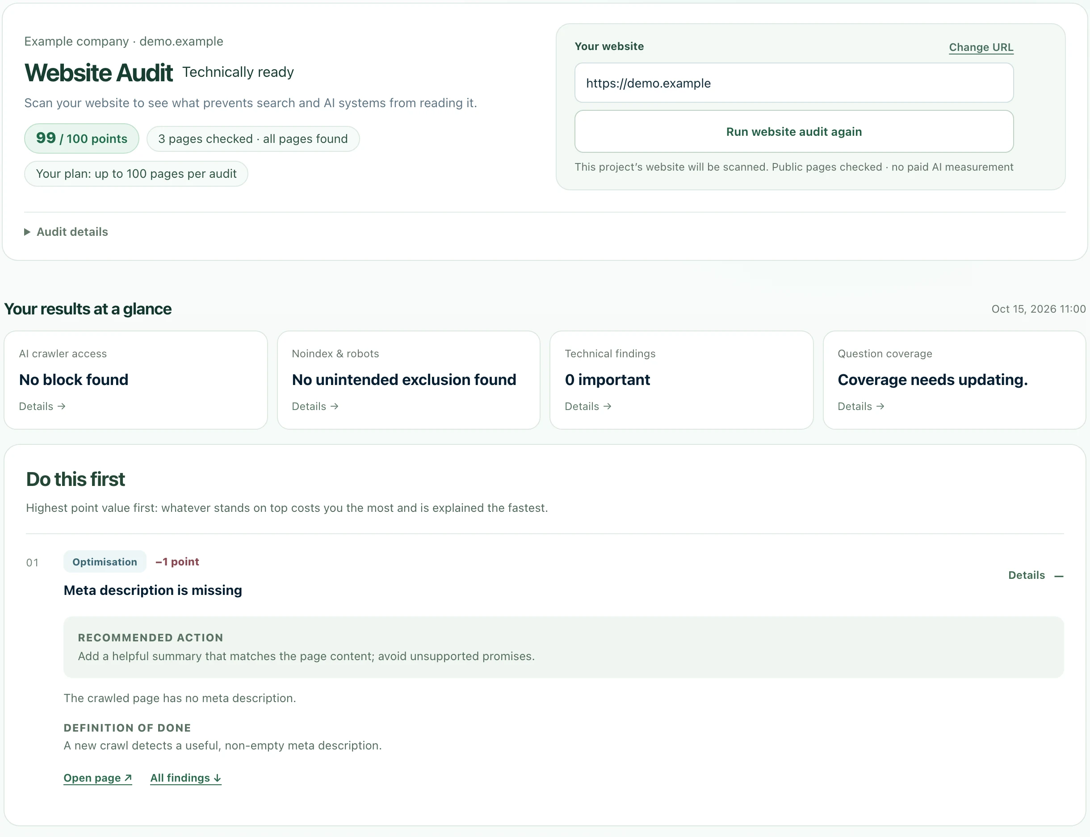Click the 99 / 100 points badge
This screenshot has height=837, width=1090.
(x=82, y=138)
